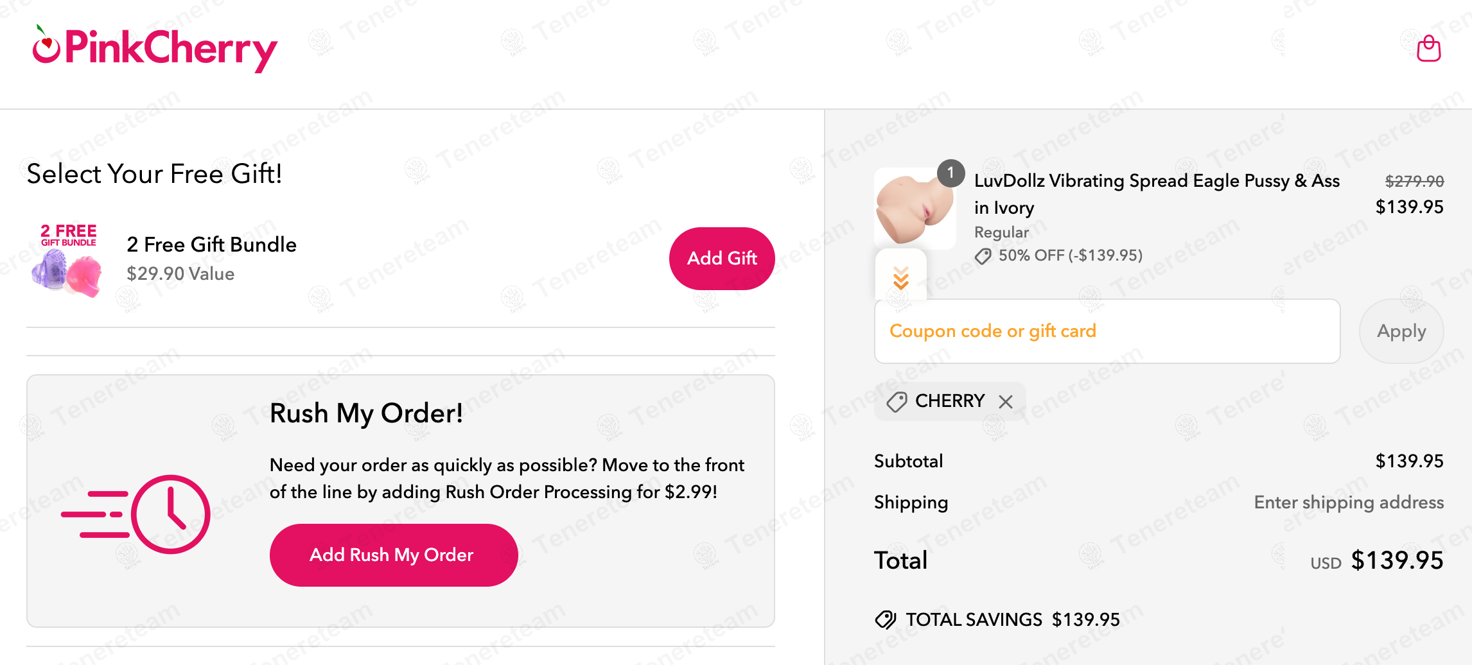Open the LuvDollz product thumbnail
Screen dimensions: 1472x665
915,209
